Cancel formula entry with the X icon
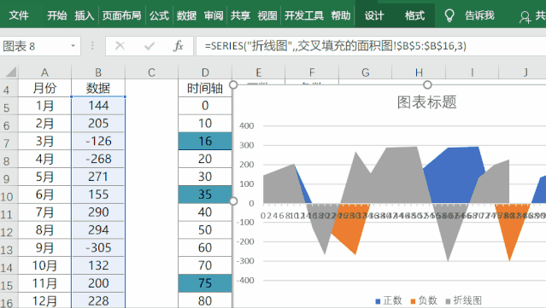The image size is (546, 308). [120, 46]
